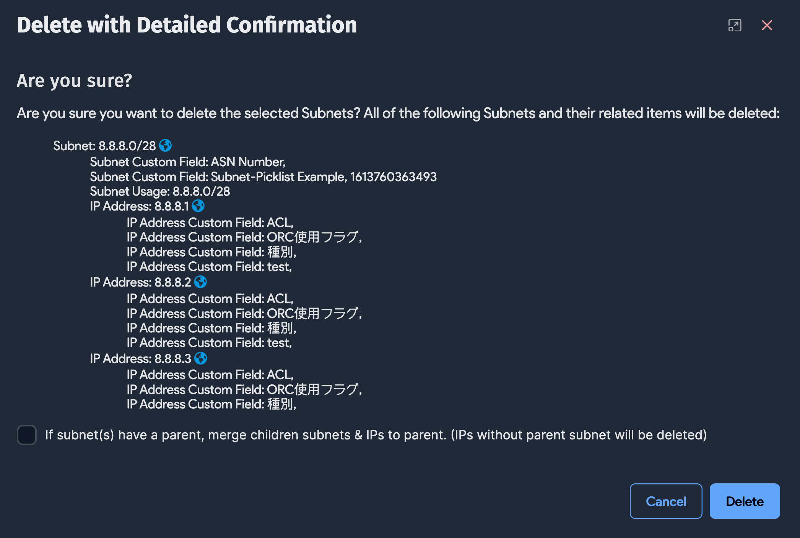Select the globe icon beside IP Address 8.8.8.1
Screen dimensions: 800x538
pos(198,206)
